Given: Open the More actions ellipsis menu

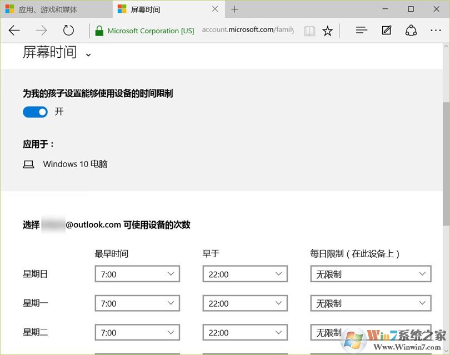Looking at the screenshot, I should (x=436, y=31).
